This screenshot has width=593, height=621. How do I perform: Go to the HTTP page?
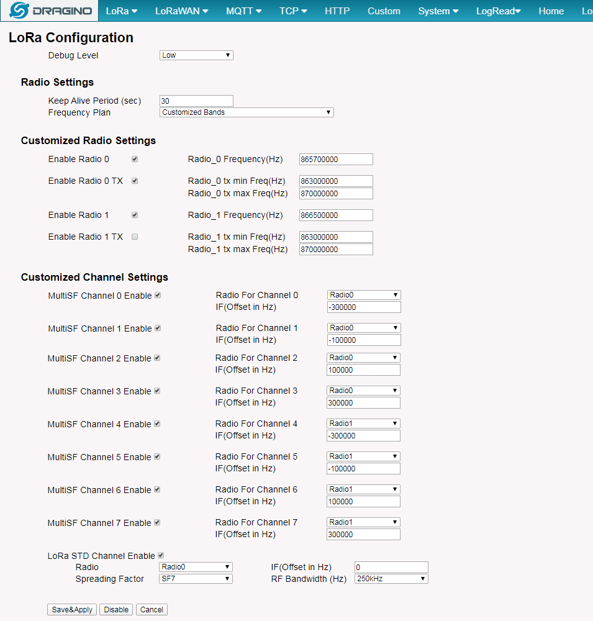tap(337, 11)
